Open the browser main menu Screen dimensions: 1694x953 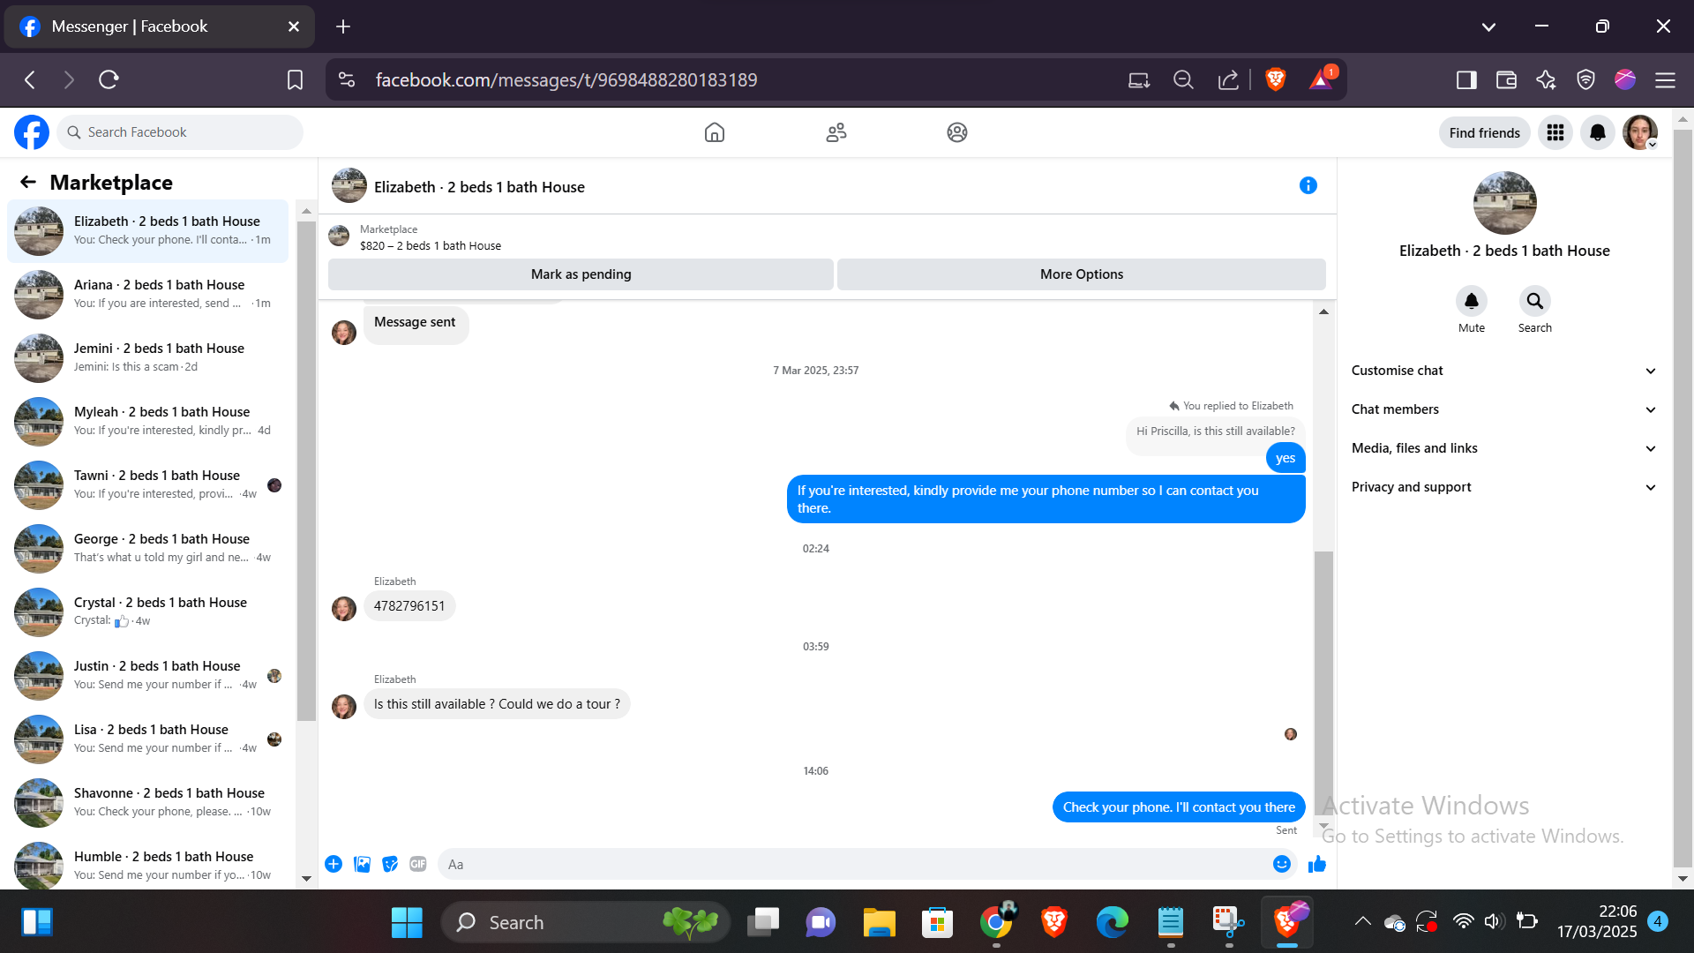pyautogui.click(x=1665, y=80)
